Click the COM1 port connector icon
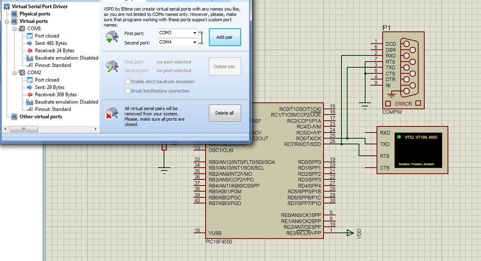Viewport: 481px width, 261px height. point(22,29)
